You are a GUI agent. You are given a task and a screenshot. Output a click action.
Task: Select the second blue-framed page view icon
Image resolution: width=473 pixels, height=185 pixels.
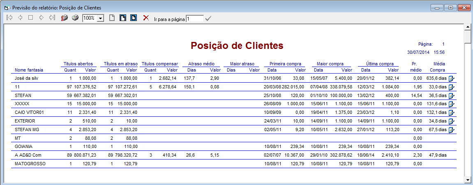pyautogui.click(x=133, y=18)
